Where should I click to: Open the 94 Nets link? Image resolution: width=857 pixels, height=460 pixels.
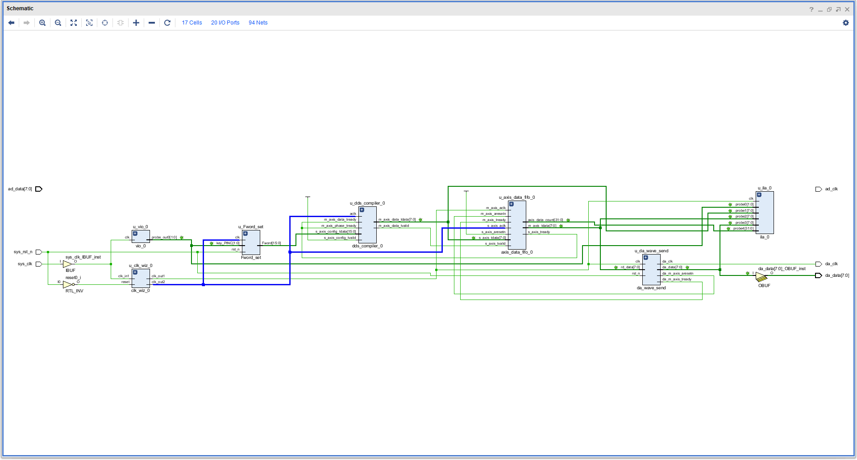coord(258,23)
